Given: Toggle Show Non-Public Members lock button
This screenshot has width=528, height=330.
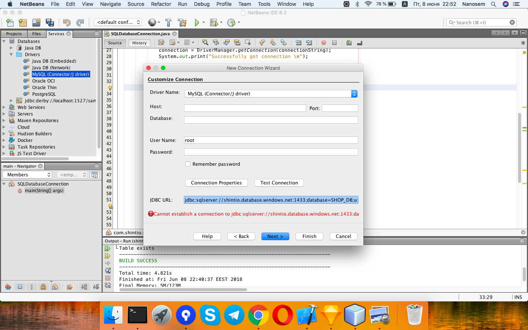Looking at the screenshot, I should tap(43, 287).
